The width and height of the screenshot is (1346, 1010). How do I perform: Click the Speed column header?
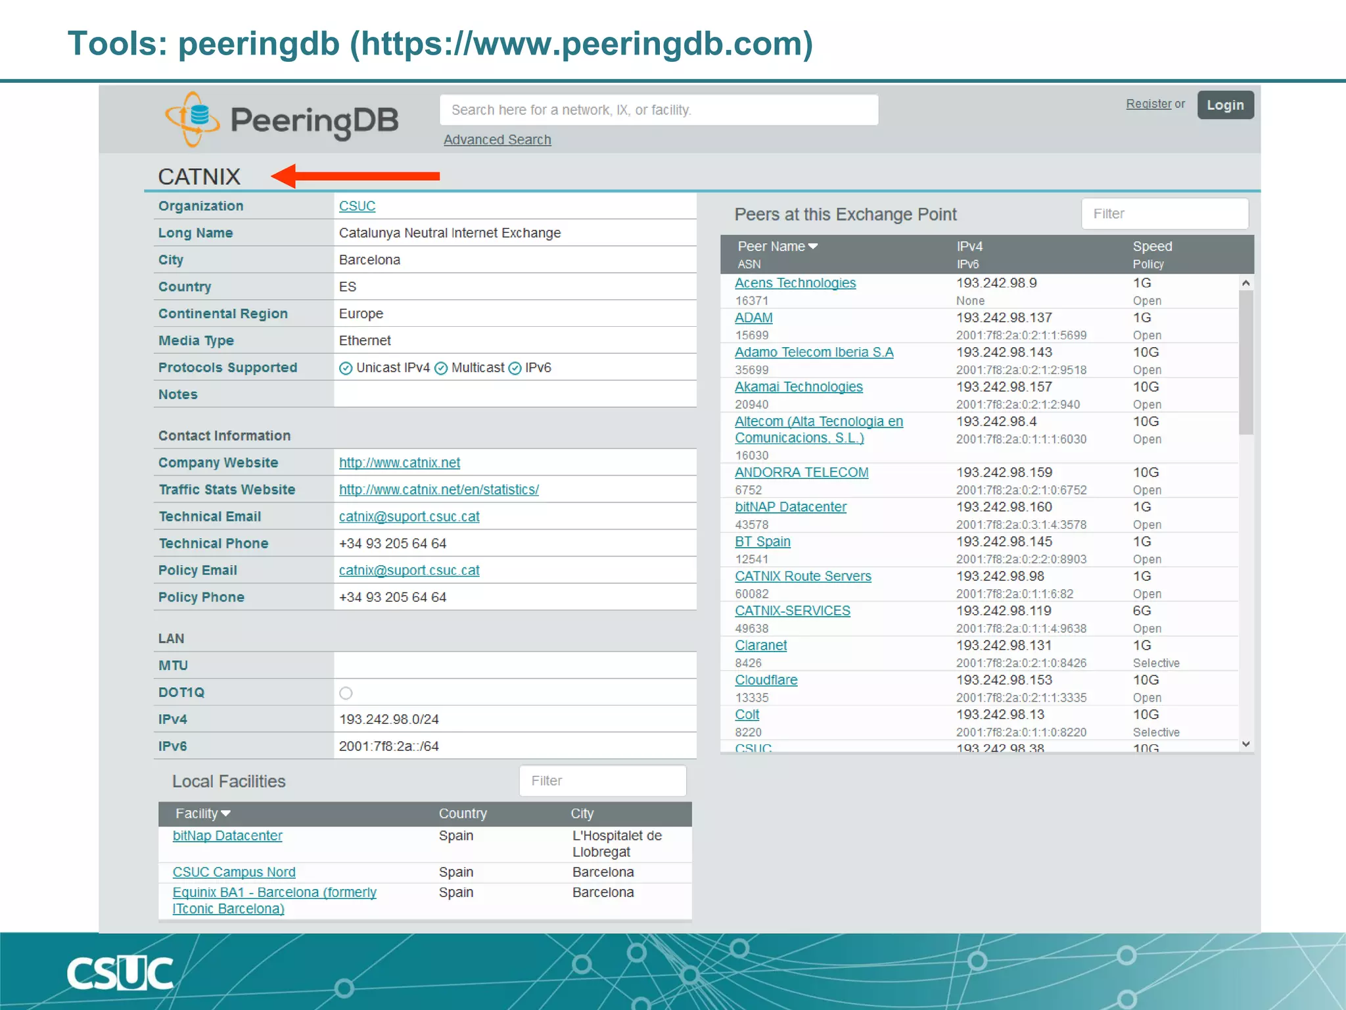pos(1152,247)
